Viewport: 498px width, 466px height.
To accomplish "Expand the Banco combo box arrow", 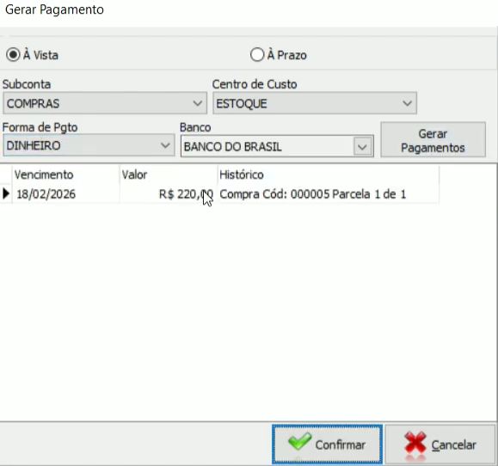I will pyautogui.click(x=362, y=147).
